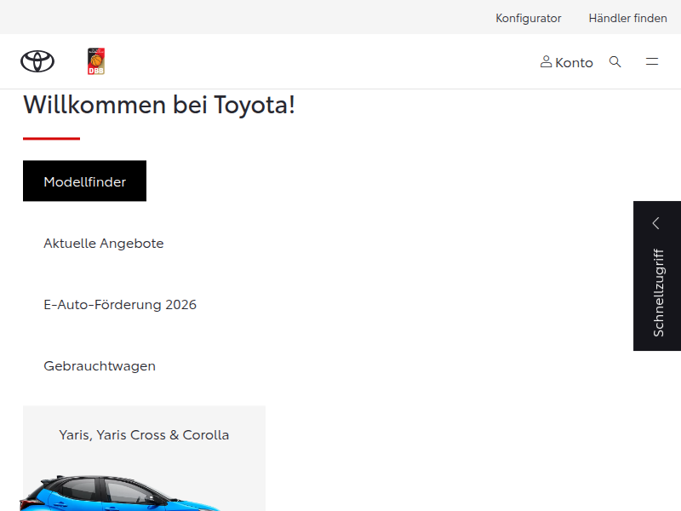Open the hamburger menu
This screenshot has height=511, width=681.
pos(652,61)
